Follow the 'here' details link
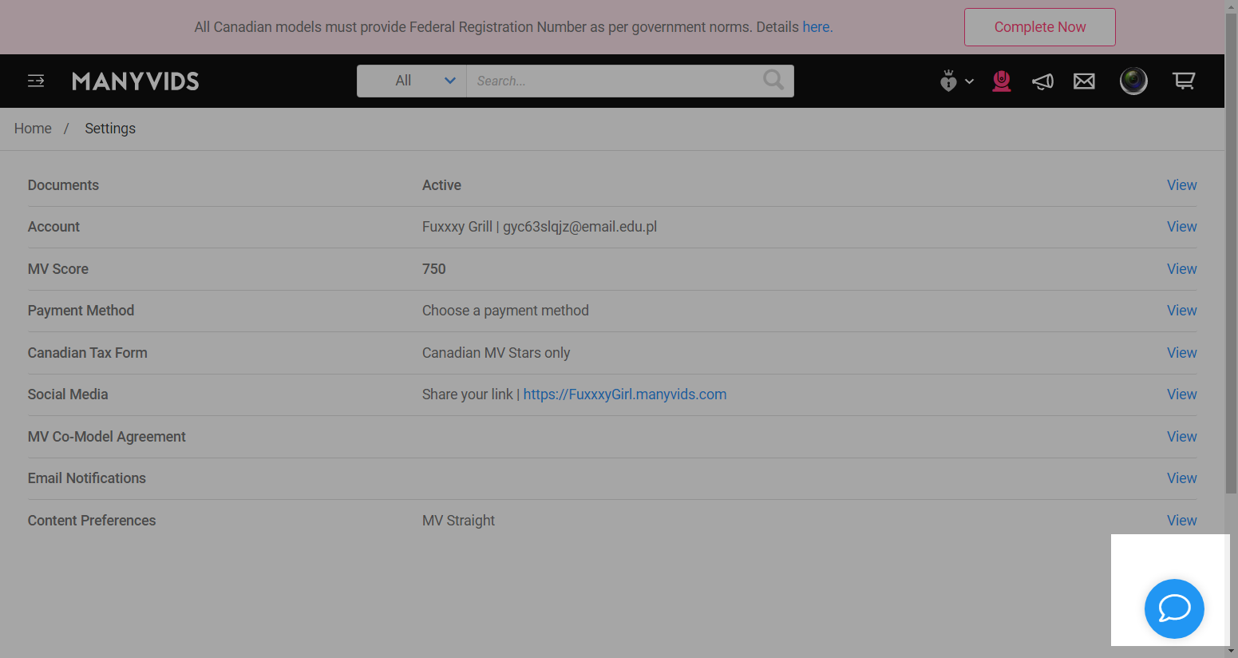Viewport: 1238px width, 658px height. click(x=816, y=27)
